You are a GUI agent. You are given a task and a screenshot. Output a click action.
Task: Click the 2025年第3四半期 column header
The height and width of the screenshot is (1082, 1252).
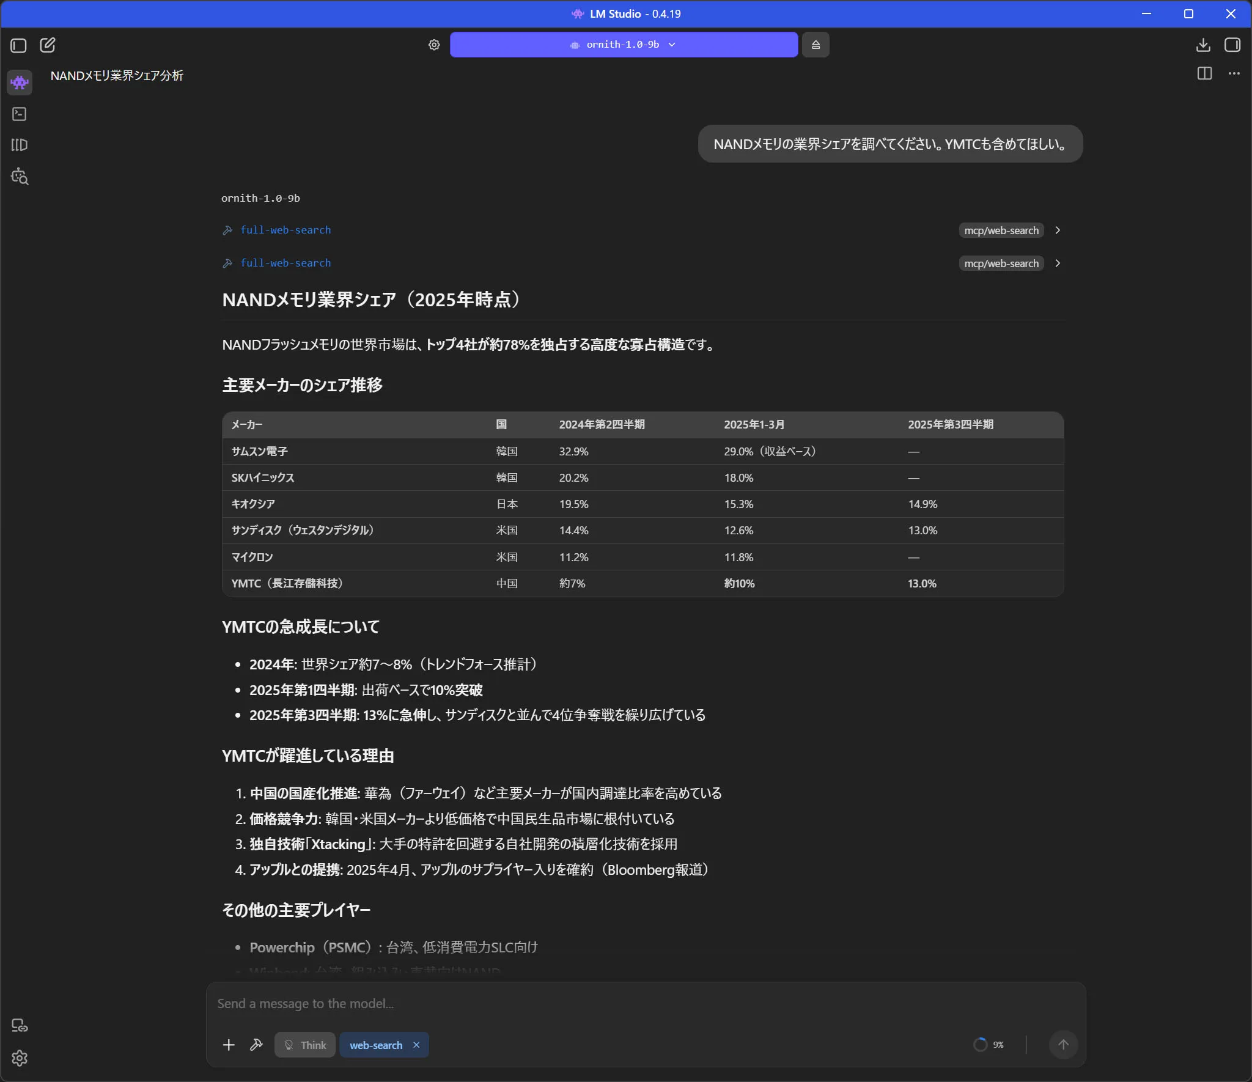pyautogui.click(x=951, y=424)
